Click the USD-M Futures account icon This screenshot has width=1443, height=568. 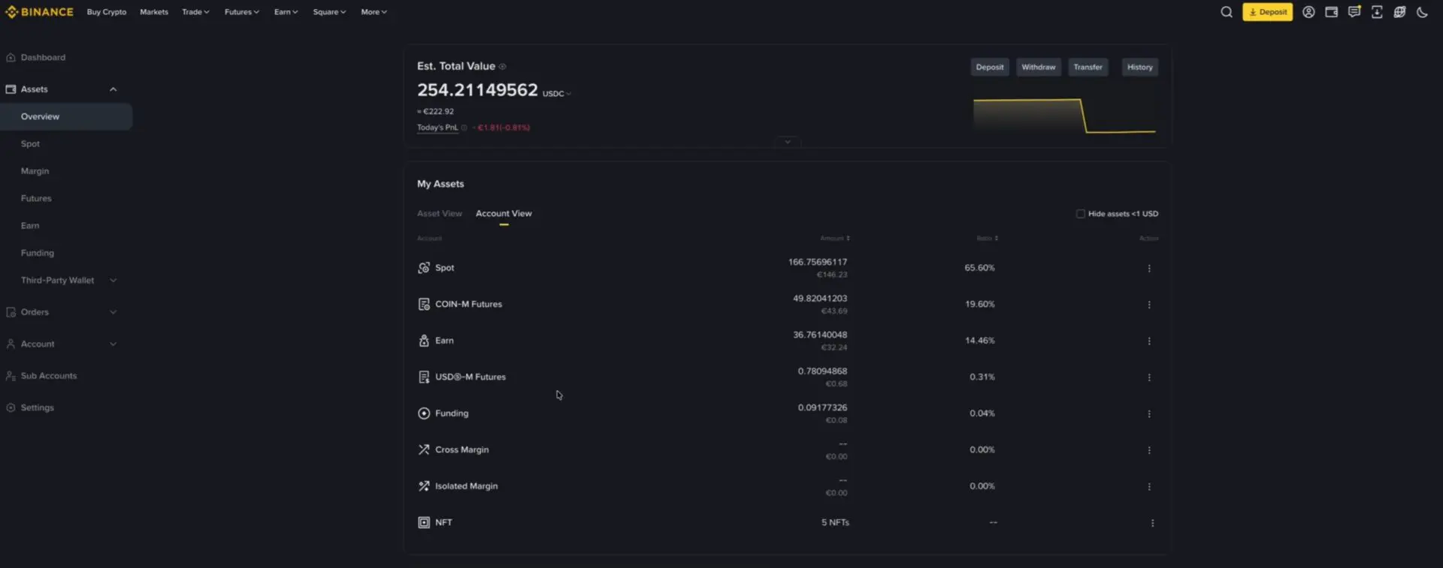[424, 377]
